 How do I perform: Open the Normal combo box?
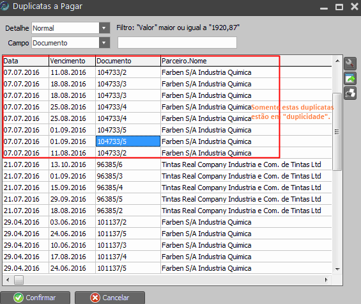click(x=71, y=28)
